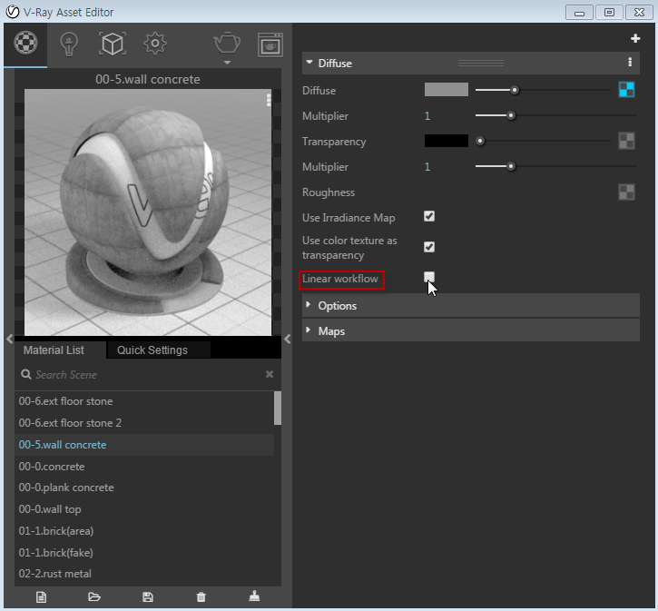Open preview swatch options menu
Screen dimensions: 658x611
269,100
